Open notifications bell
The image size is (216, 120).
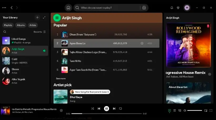pos(172,8)
